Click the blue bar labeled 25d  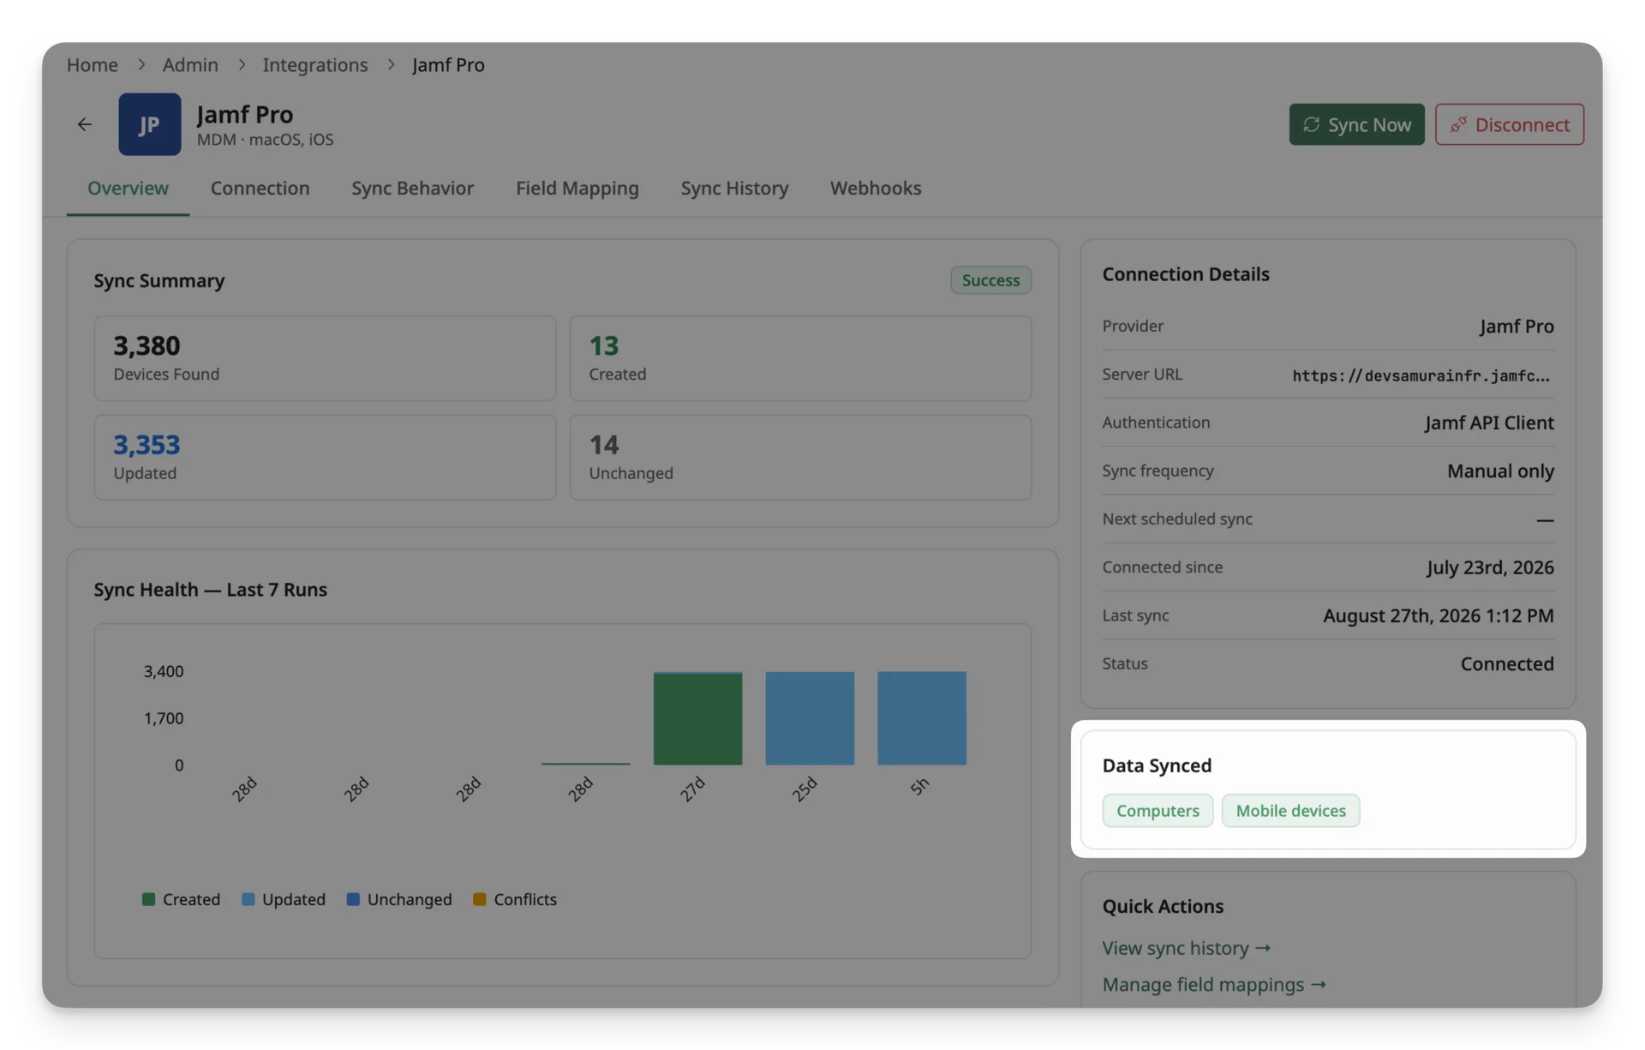pyautogui.click(x=810, y=718)
